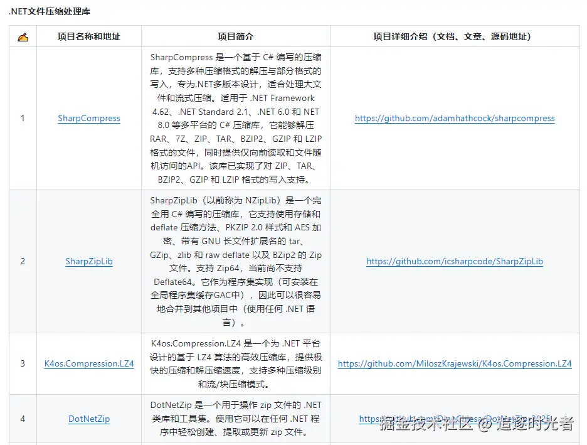Click row number 4 cell

[23, 419]
